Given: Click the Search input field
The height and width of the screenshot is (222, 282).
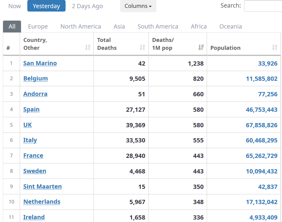Looking at the screenshot, I should 263,6.
